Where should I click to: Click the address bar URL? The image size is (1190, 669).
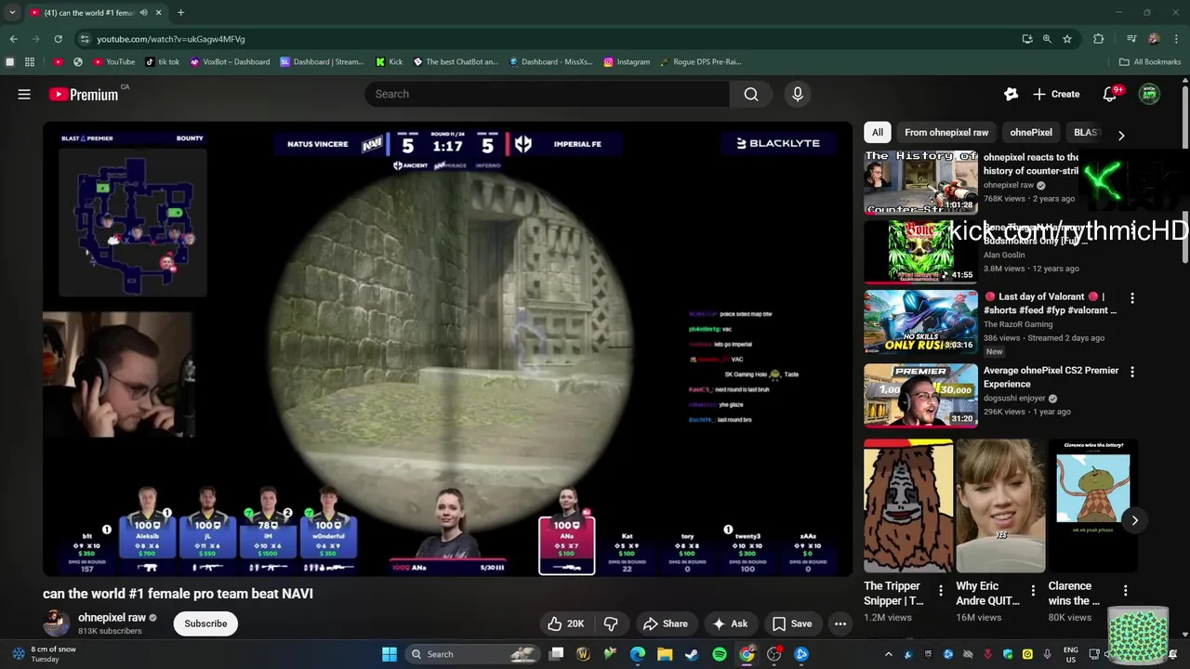coord(171,39)
